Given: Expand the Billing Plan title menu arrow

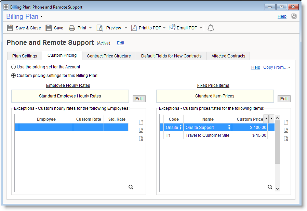Looking at the screenshot, I should pos(41,16).
